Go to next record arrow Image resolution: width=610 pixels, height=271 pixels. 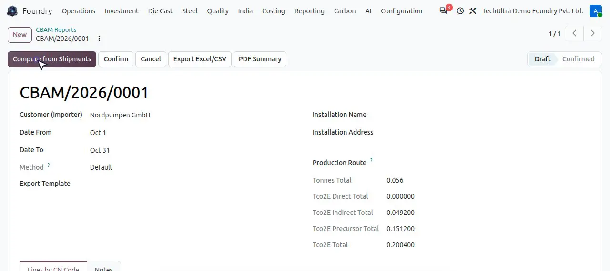[x=593, y=33]
